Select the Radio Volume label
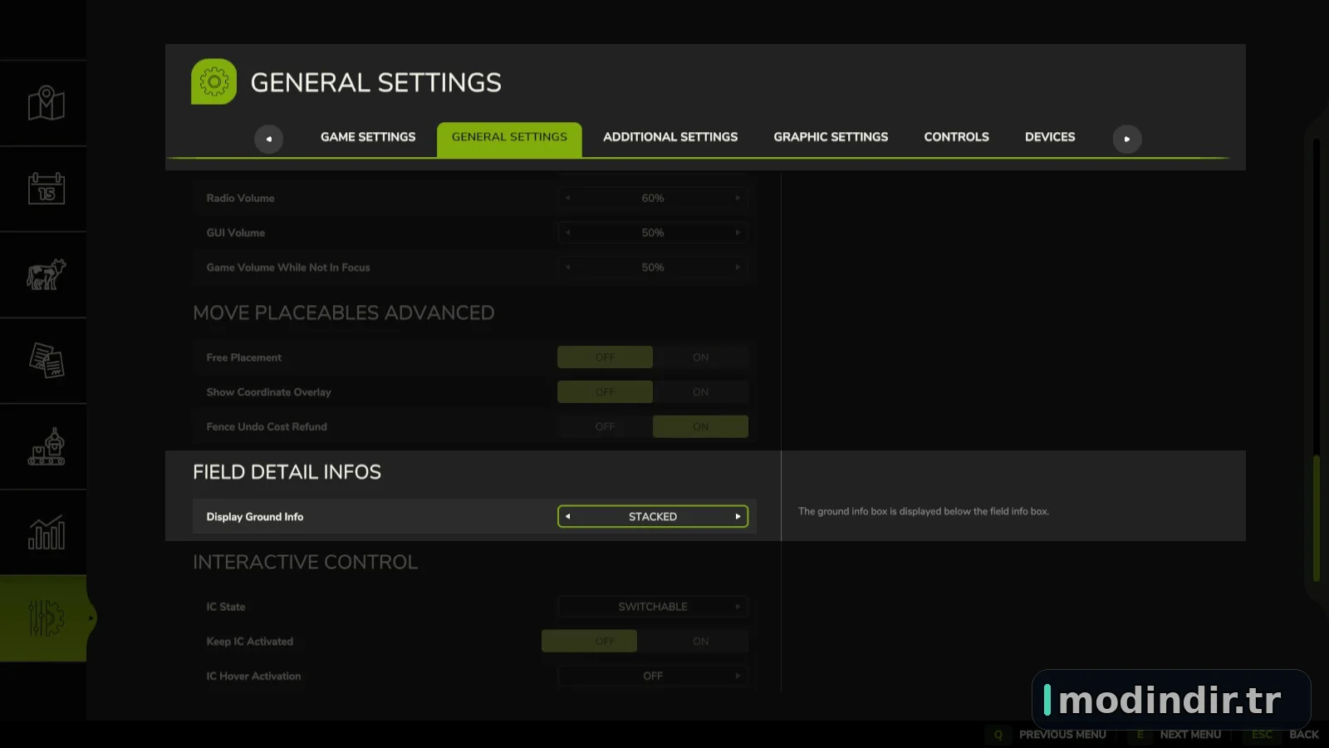This screenshot has height=748, width=1329. point(240,198)
